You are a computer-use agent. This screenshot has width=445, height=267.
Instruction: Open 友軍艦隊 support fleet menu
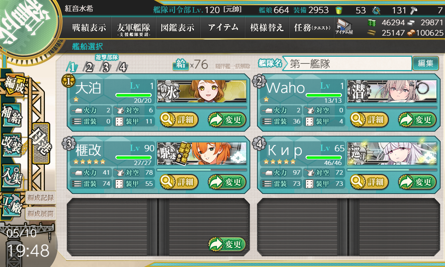(x=133, y=27)
